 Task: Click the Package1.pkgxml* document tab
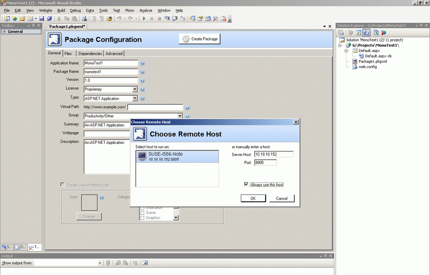(x=67, y=26)
